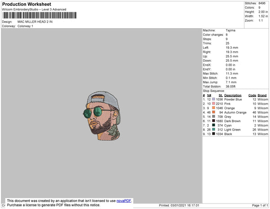Click the Dark Brown color swatch
Image resolution: width=270 pixels, height=209 pixels.
pyautogui.click(x=213, y=121)
